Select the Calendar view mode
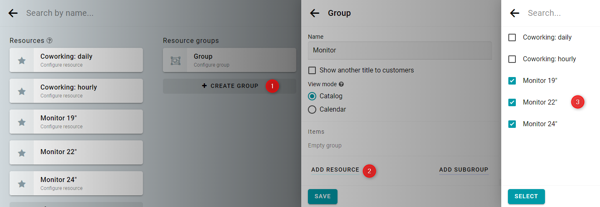This screenshot has height=207, width=600. pyautogui.click(x=312, y=110)
